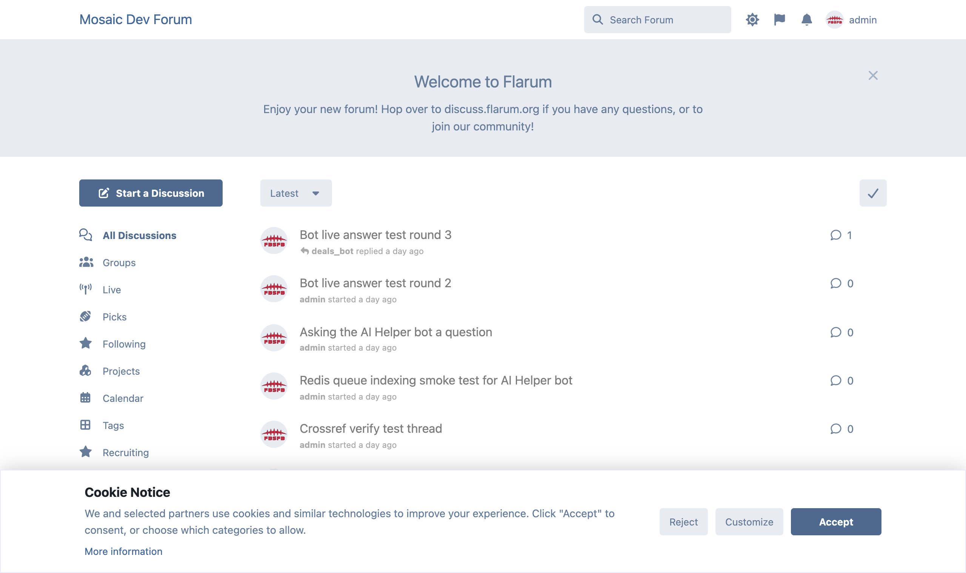Browse Tags page label

click(x=113, y=426)
